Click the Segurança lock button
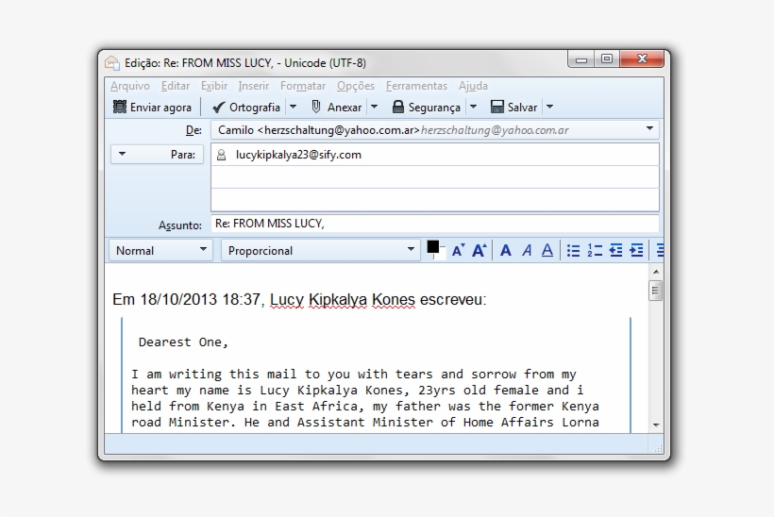The width and height of the screenshot is (774, 517). tap(427, 107)
